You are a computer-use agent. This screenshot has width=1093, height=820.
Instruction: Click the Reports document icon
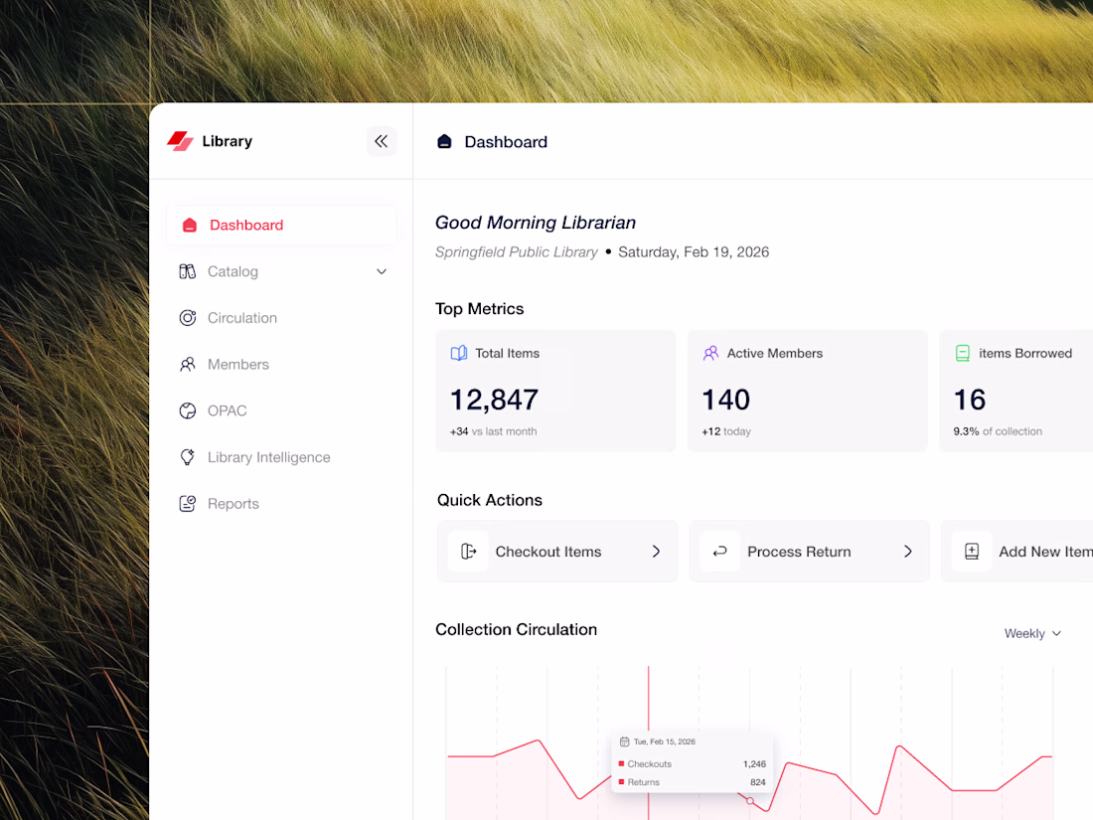pyautogui.click(x=188, y=504)
